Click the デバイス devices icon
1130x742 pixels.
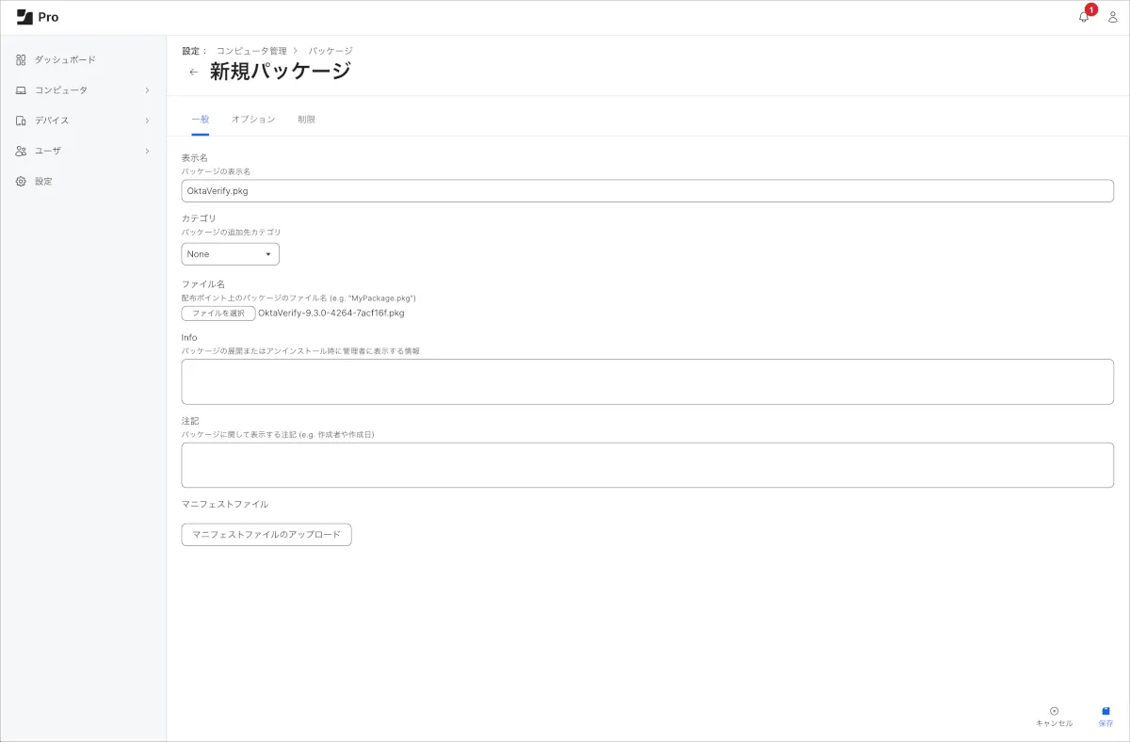tap(21, 121)
